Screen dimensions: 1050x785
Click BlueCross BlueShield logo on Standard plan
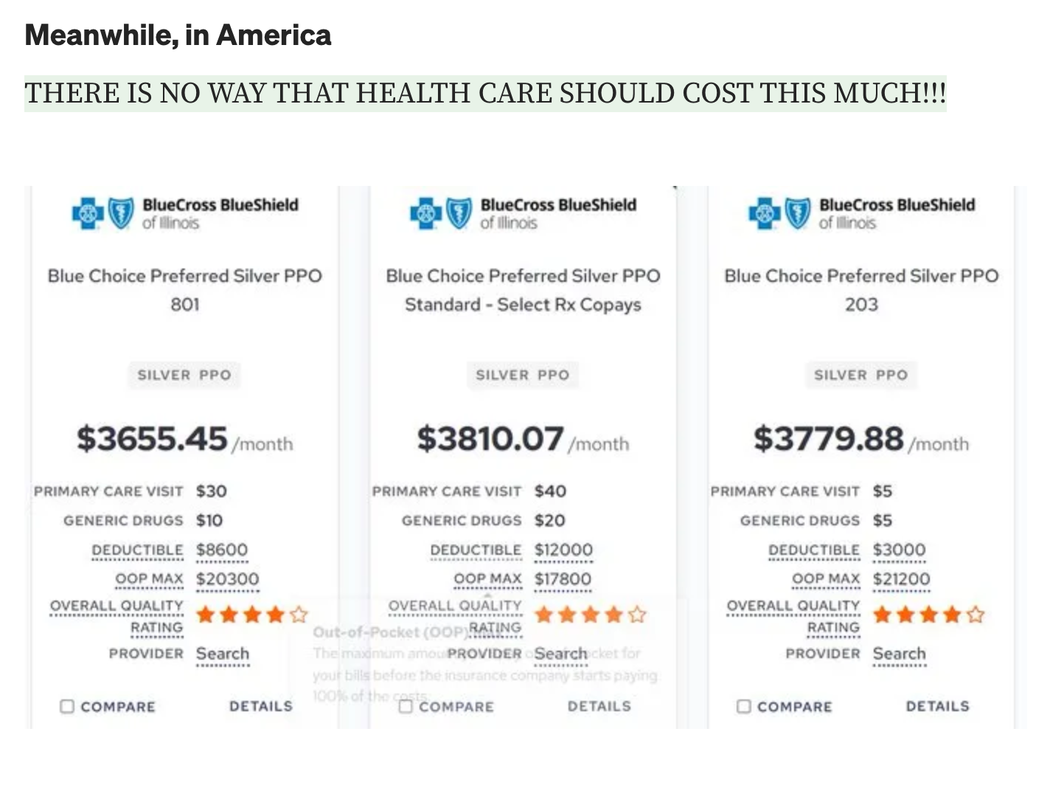(x=523, y=213)
